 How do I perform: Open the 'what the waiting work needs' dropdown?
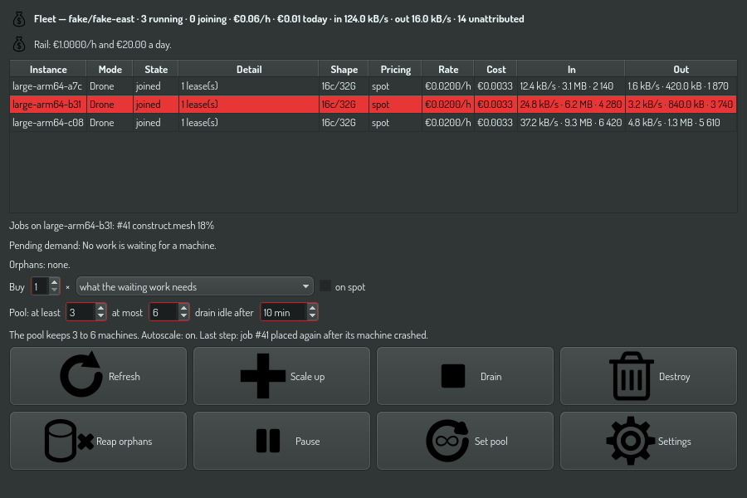pos(195,286)
